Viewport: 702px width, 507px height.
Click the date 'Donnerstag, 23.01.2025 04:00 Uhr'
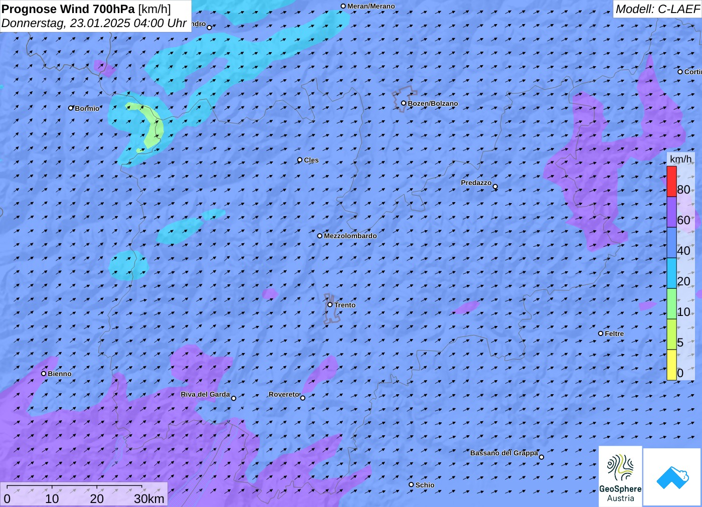[x=94, y=23]
